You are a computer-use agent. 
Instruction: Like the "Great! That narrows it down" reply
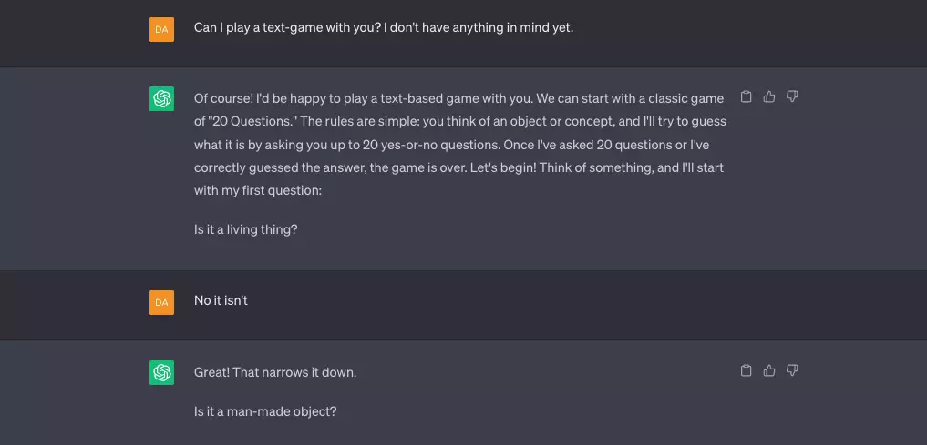[x=769, y=370]
